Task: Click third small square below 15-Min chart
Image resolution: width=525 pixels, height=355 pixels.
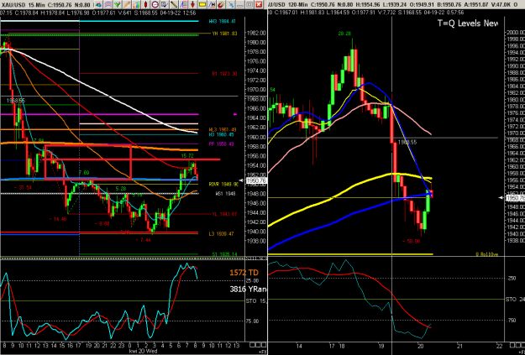Action: 264,345
